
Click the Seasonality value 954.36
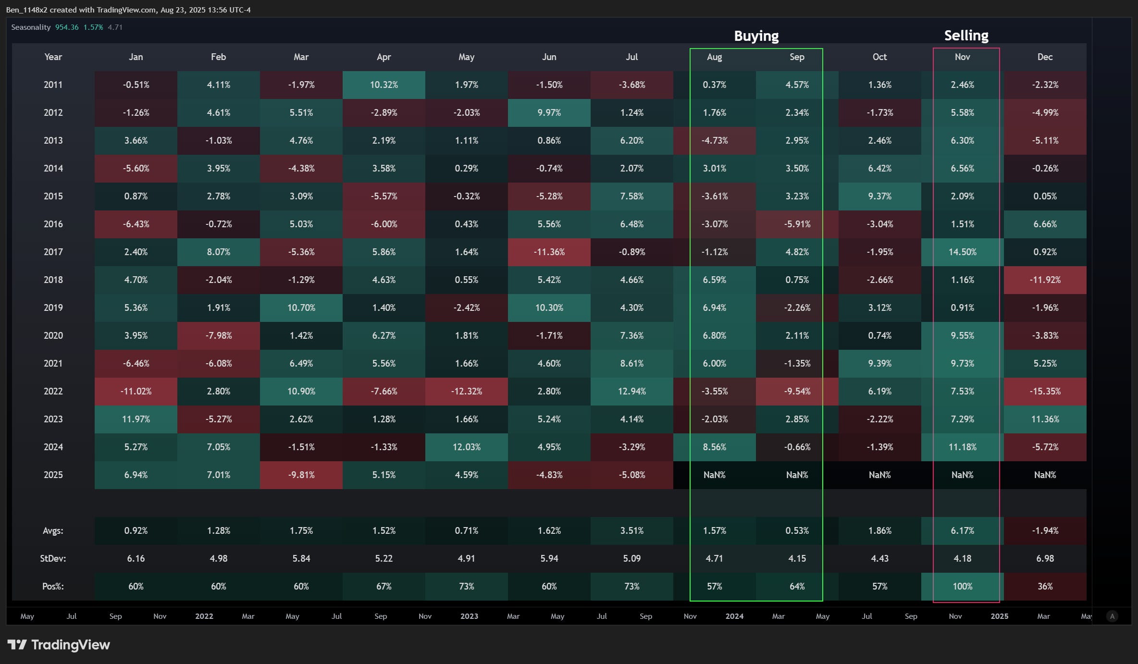67,27
